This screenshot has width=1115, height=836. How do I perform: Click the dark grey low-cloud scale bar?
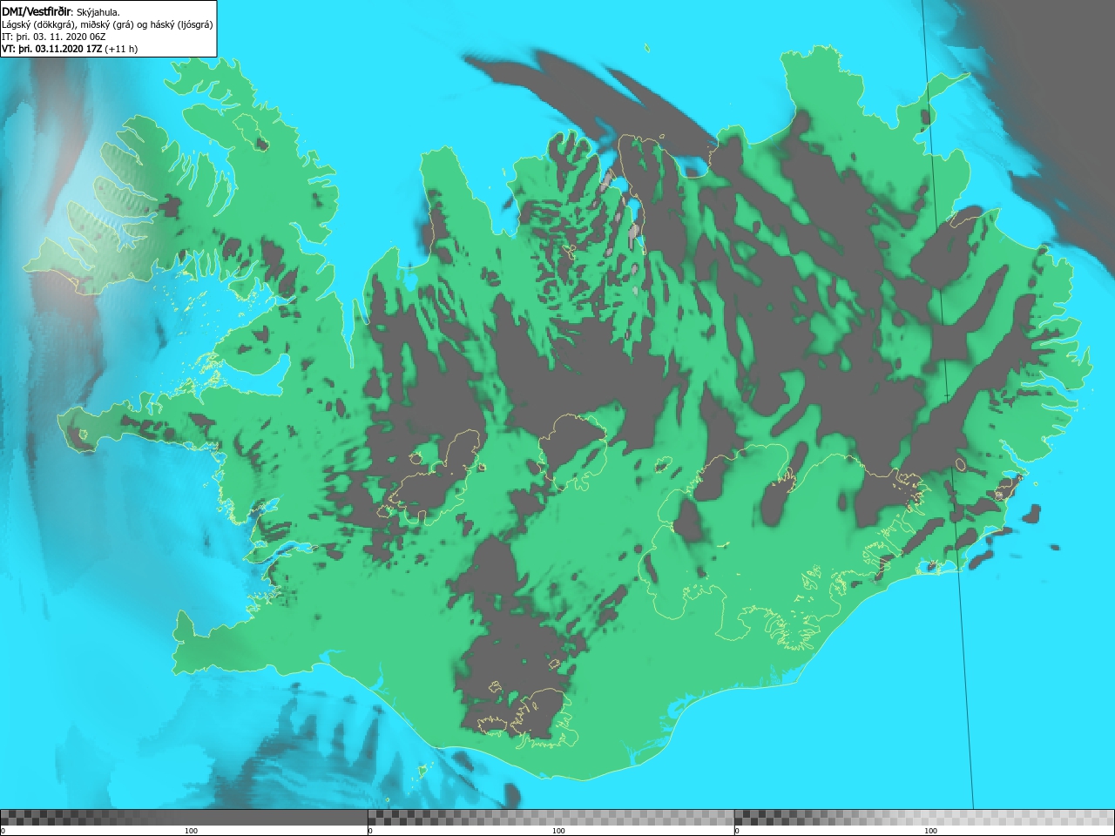coord(184,817)
